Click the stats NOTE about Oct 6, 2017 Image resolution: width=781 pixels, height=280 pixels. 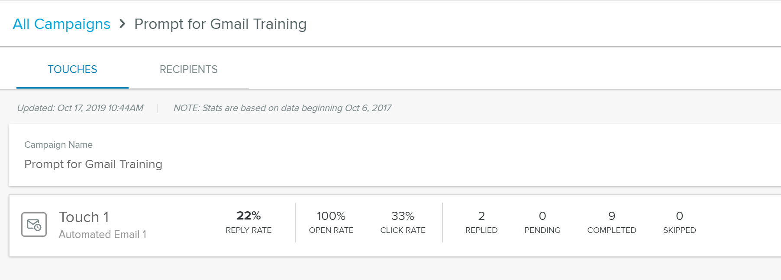[282, 108]
